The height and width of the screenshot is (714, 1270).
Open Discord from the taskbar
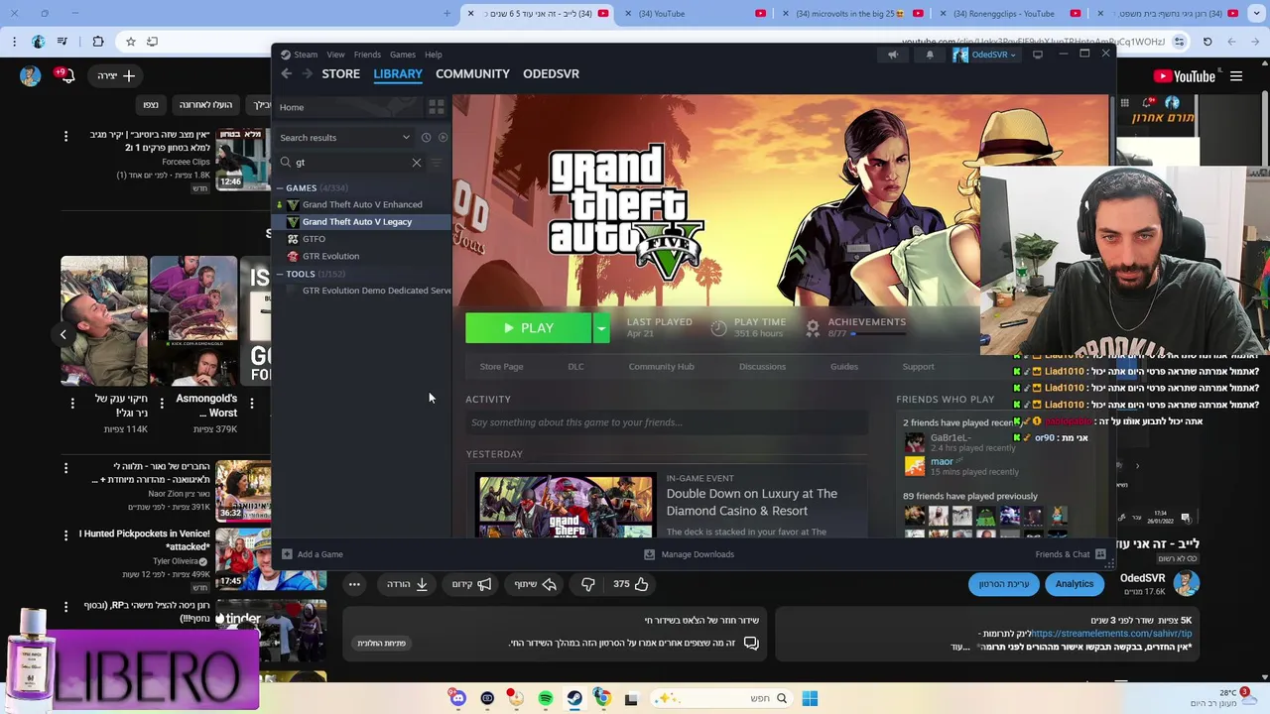(457, 698)
